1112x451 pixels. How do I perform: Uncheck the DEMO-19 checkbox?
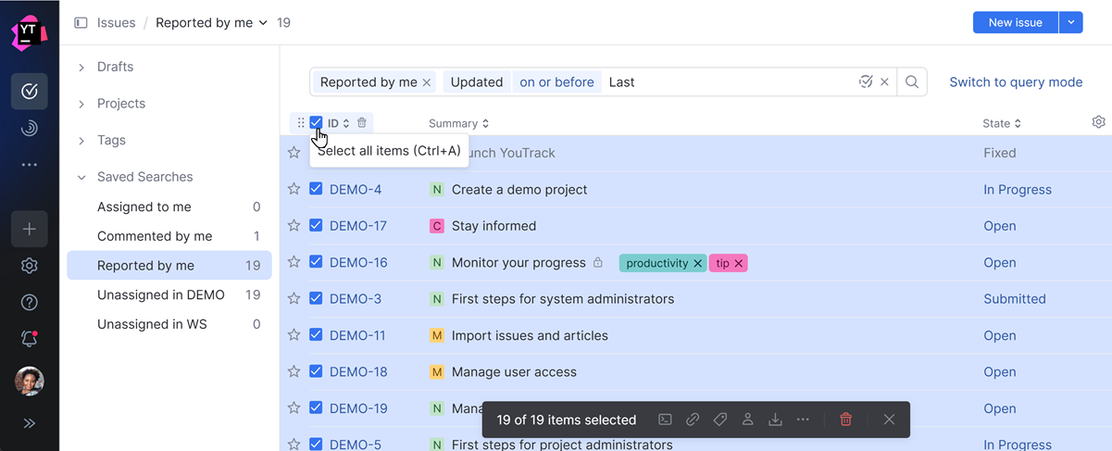(316, 407)
